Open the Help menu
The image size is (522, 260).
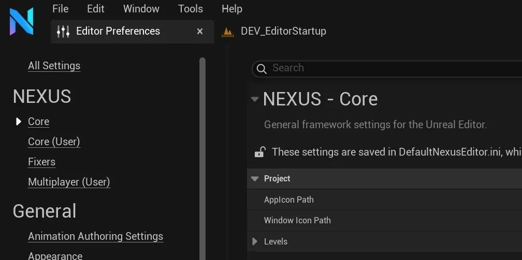[232, 9]
